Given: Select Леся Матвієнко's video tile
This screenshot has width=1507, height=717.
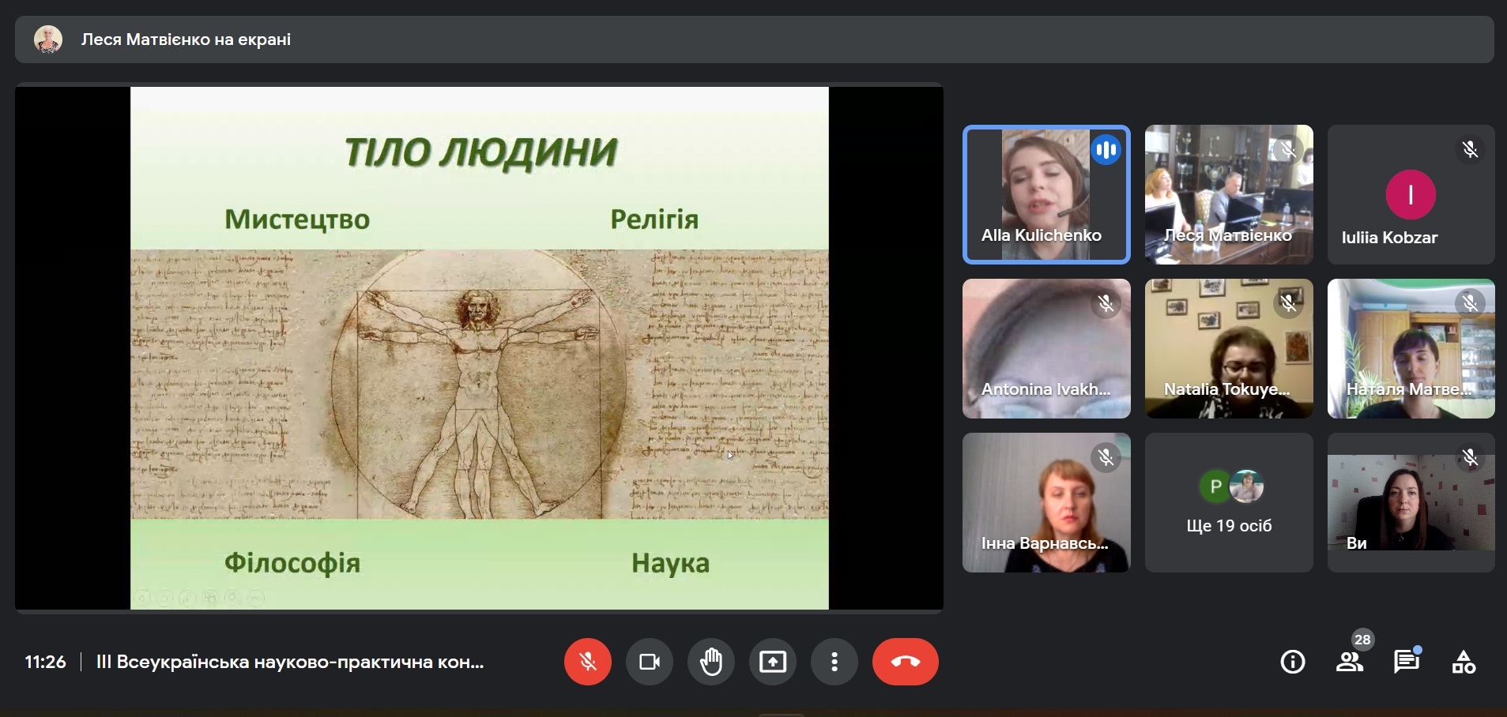Looking at the screenshot, I should [x=1229, y=194].
